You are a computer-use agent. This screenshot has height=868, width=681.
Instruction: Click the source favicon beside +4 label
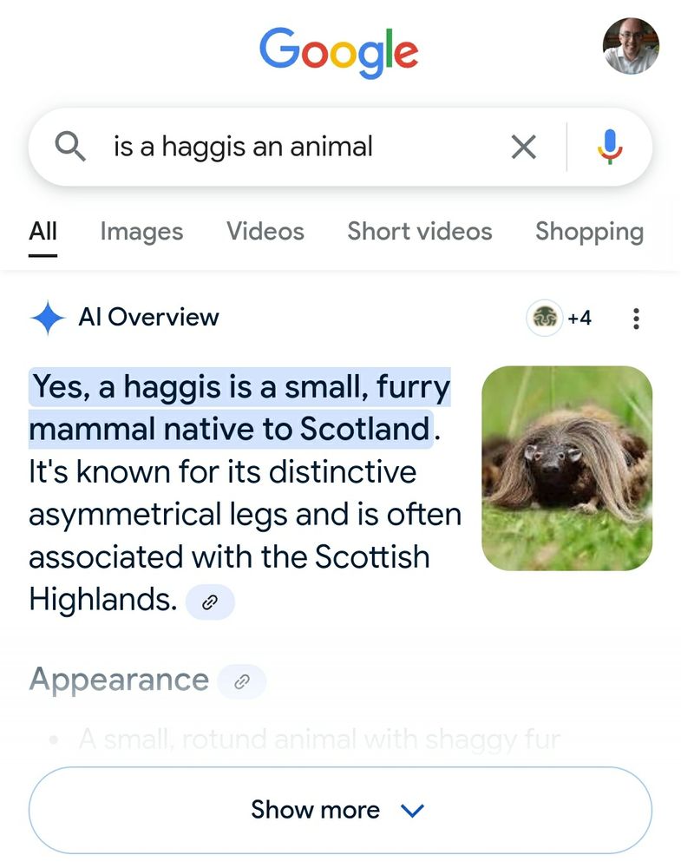(545, 318)
